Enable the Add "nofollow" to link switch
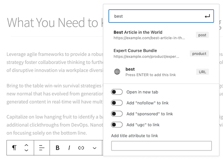The image size is (223, 159). click(x=117, y=103)
